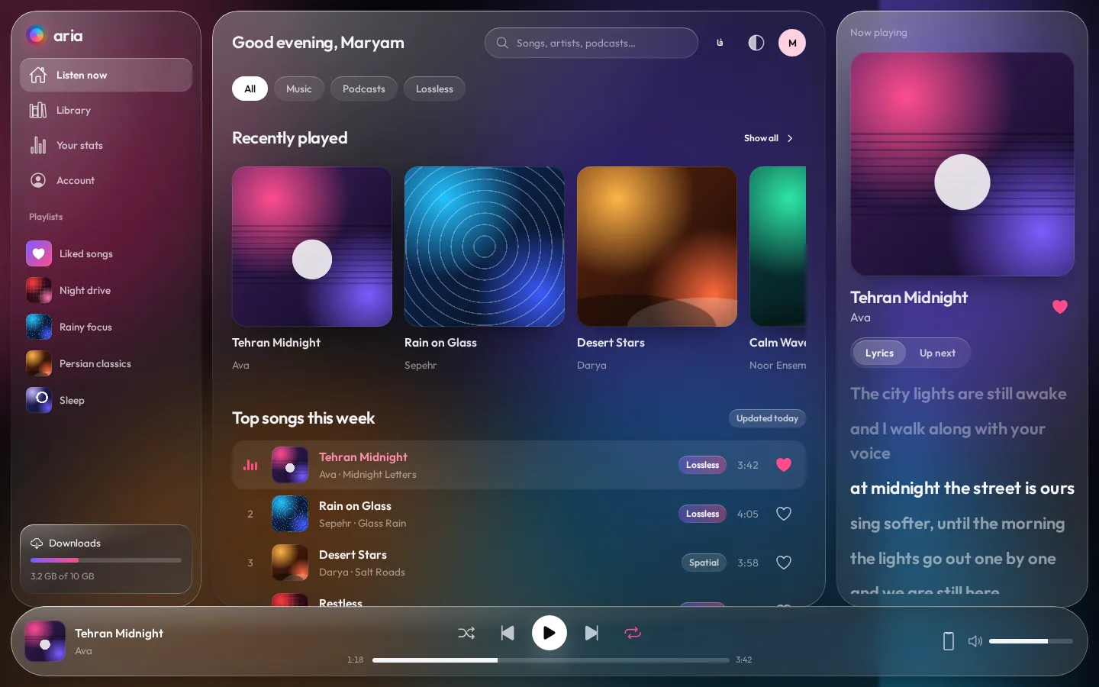Toggle repeat mode
The image size is (1099, 687).
click(x=633, y=633)
